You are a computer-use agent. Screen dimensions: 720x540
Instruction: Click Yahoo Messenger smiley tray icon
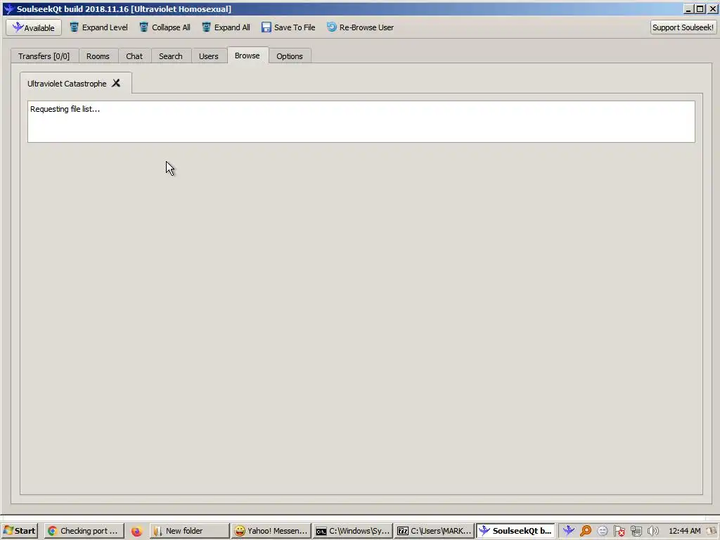pos(603,532)
